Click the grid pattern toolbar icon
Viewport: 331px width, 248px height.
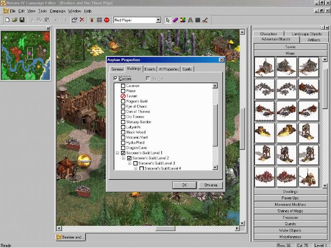[99, 20]
